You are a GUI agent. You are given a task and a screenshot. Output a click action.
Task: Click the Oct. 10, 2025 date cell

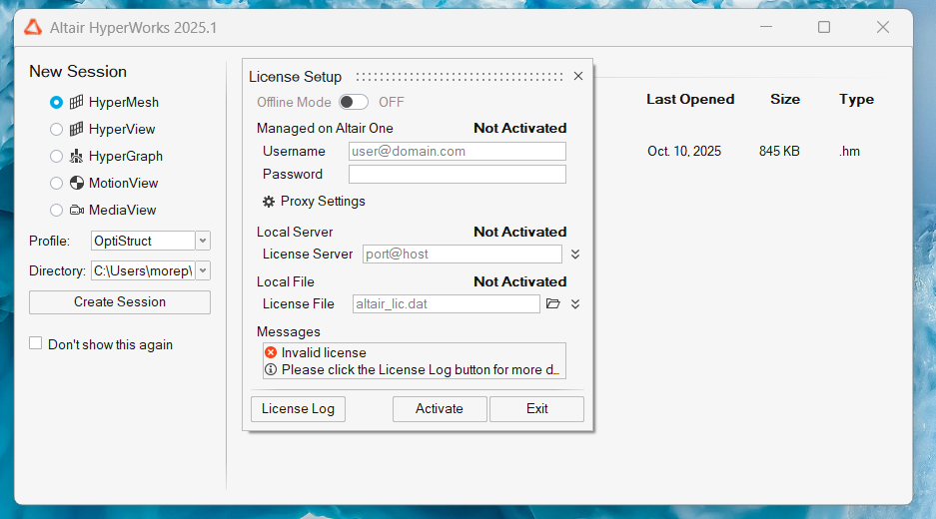(x=684, y=152)
